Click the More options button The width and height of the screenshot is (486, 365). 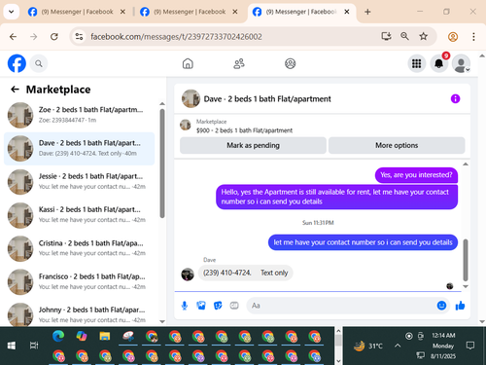tap(397, 145)
